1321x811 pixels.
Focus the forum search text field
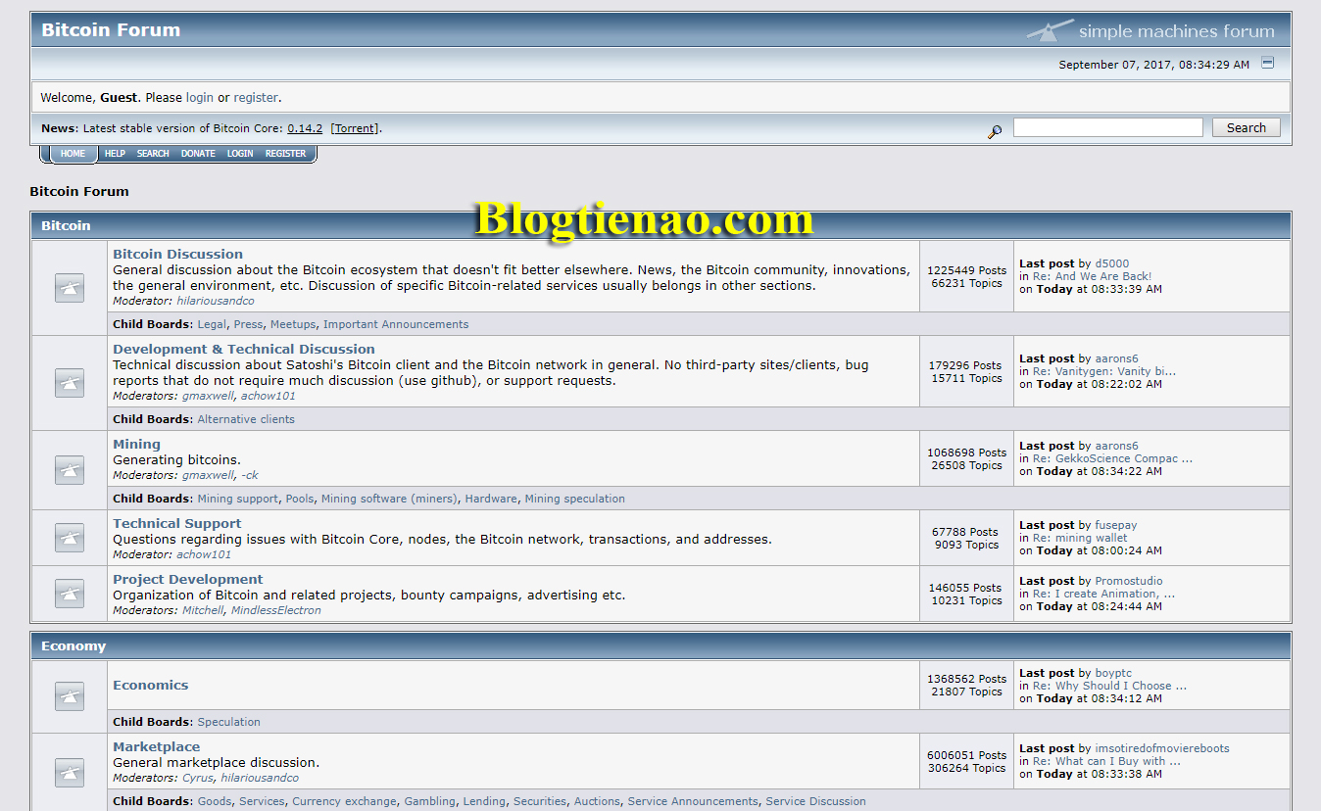[1107, 127]
